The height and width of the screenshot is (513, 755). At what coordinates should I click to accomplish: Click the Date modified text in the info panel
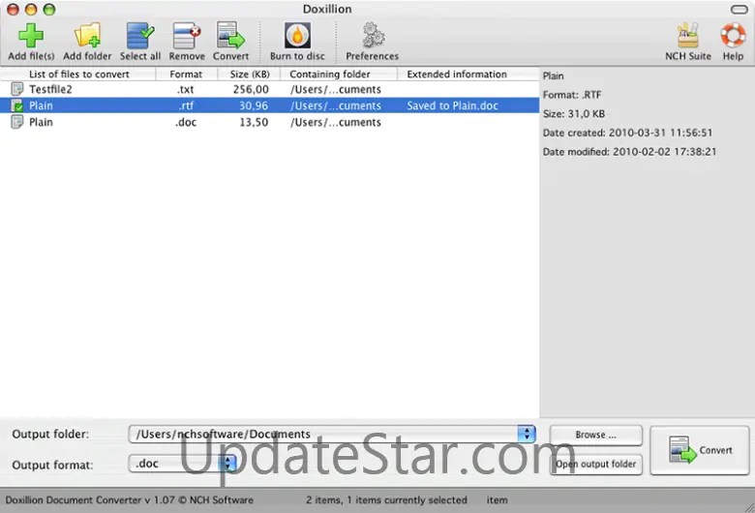[x=629, y=152]
